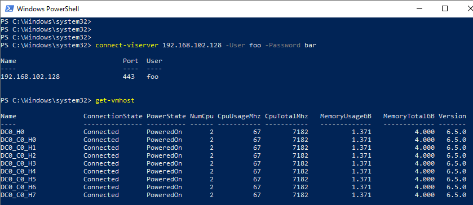Click CpuUsageMhz 67 in the DC0_C0_H4 row

coord(257,171)
